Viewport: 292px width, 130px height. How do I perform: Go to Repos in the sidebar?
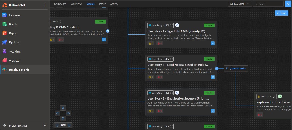click(25, 33)
